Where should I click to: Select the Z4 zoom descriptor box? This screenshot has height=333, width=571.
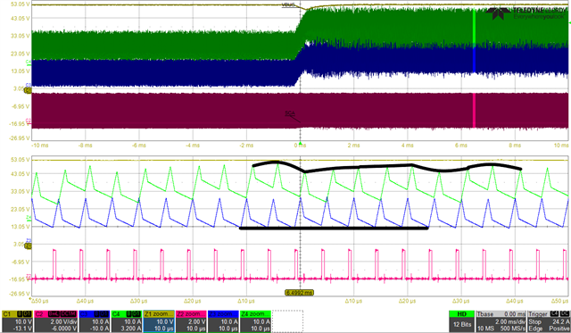coord(256,321)
